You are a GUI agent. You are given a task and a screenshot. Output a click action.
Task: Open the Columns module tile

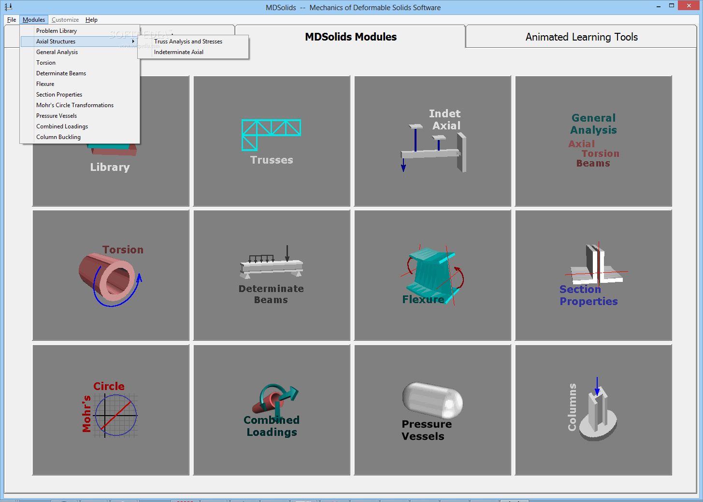click(593, 410)
